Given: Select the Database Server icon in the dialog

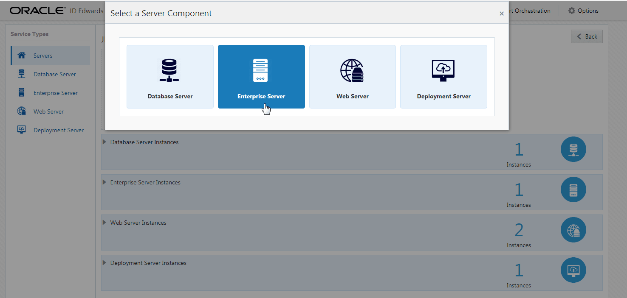Looking at the screenshot, I should [x=169, y=70].
